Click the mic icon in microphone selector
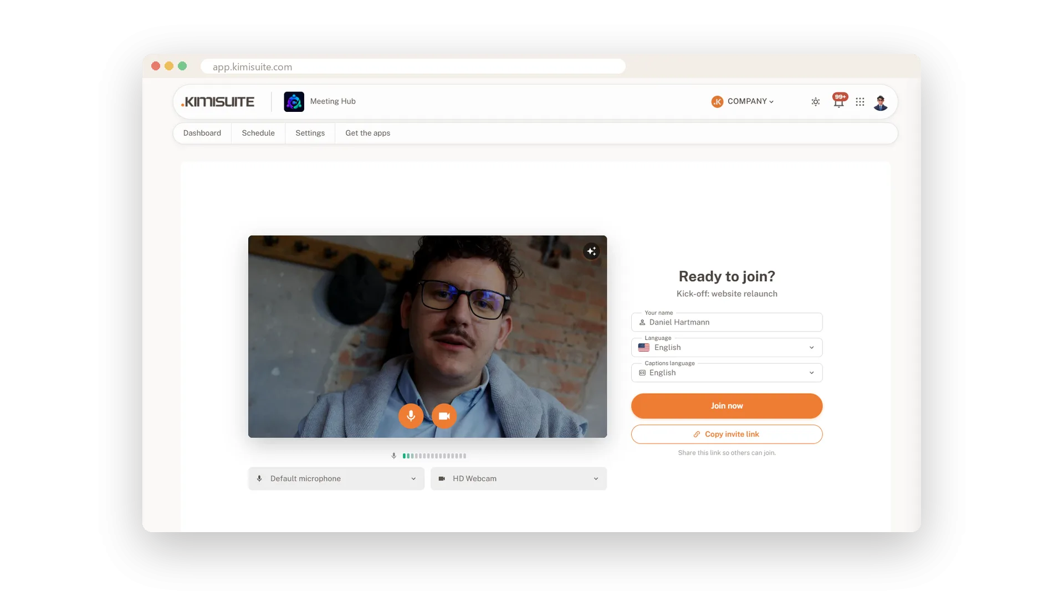 pyautogui.click(x=259, y=478)
